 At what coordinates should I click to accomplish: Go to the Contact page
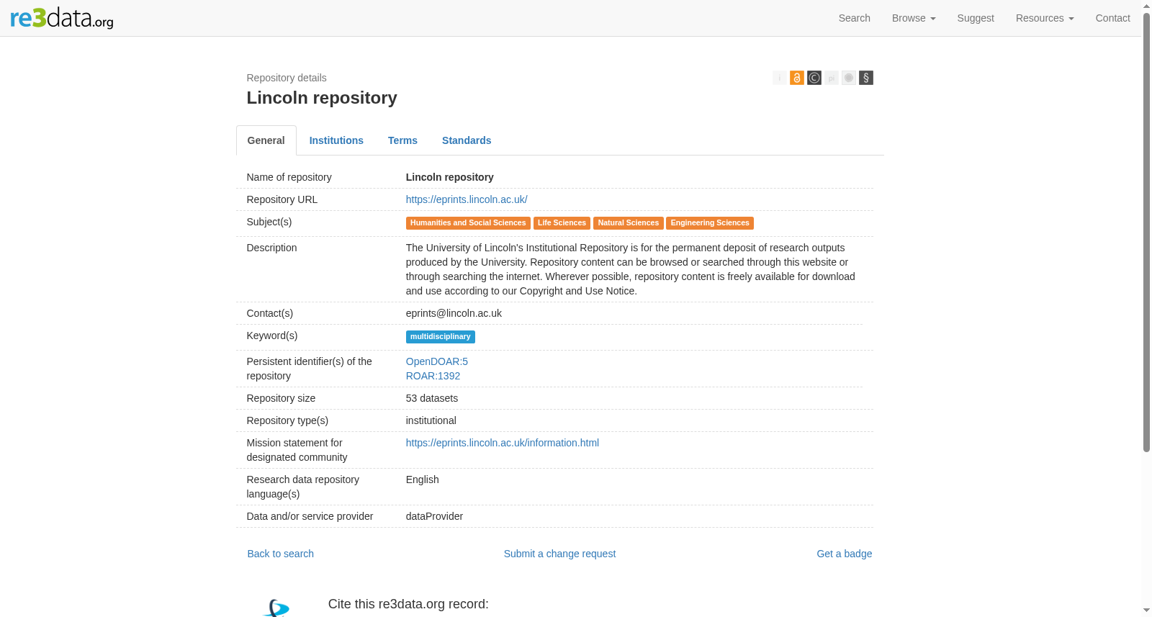(x=1112, y=18)
